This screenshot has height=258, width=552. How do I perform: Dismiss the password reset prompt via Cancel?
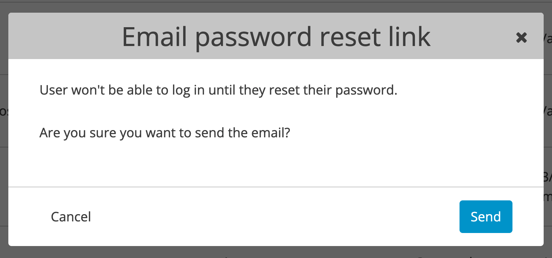click(71, 217)
